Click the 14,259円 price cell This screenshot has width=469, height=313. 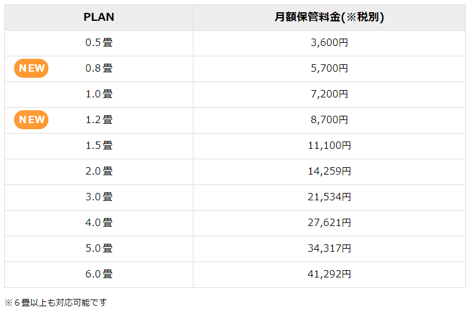point(329,172)
